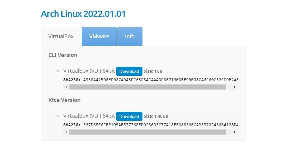Click right scroll arrow under Xfce SHA256
The width and height of the screenshot is (287, 155).
235,132
